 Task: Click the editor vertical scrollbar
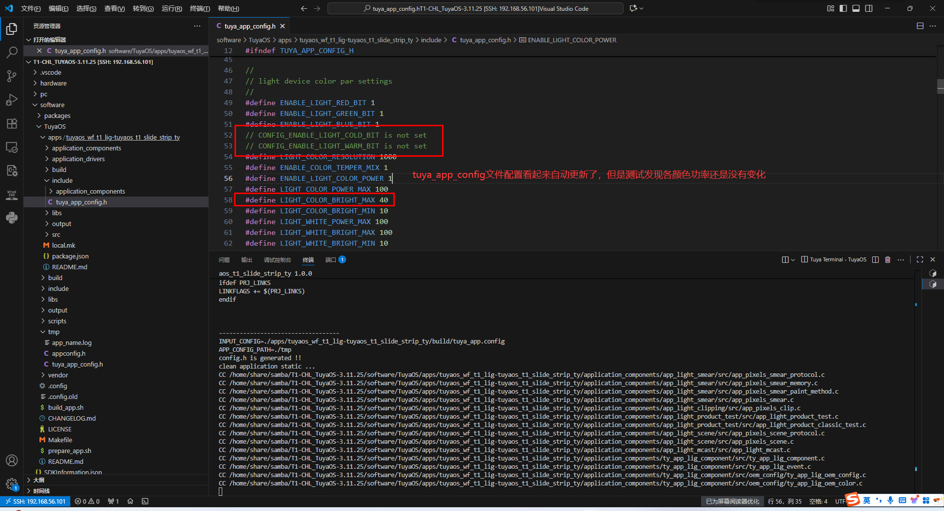point(940,86)
